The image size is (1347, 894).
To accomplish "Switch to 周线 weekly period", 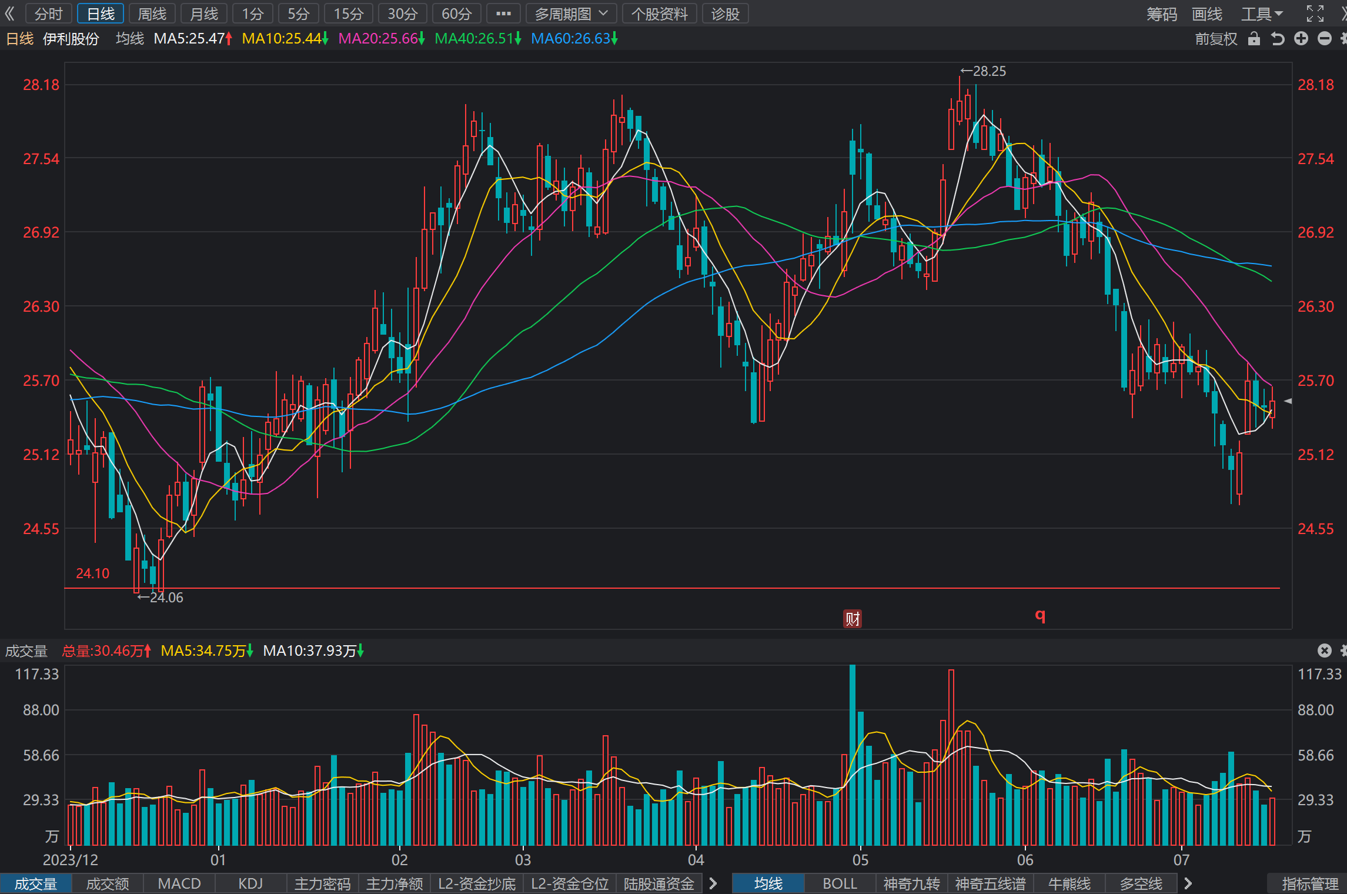I will point(152,14).
